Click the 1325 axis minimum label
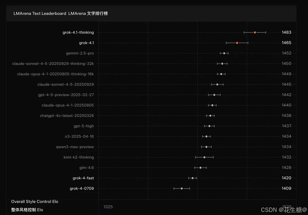 tap(108, 207)
